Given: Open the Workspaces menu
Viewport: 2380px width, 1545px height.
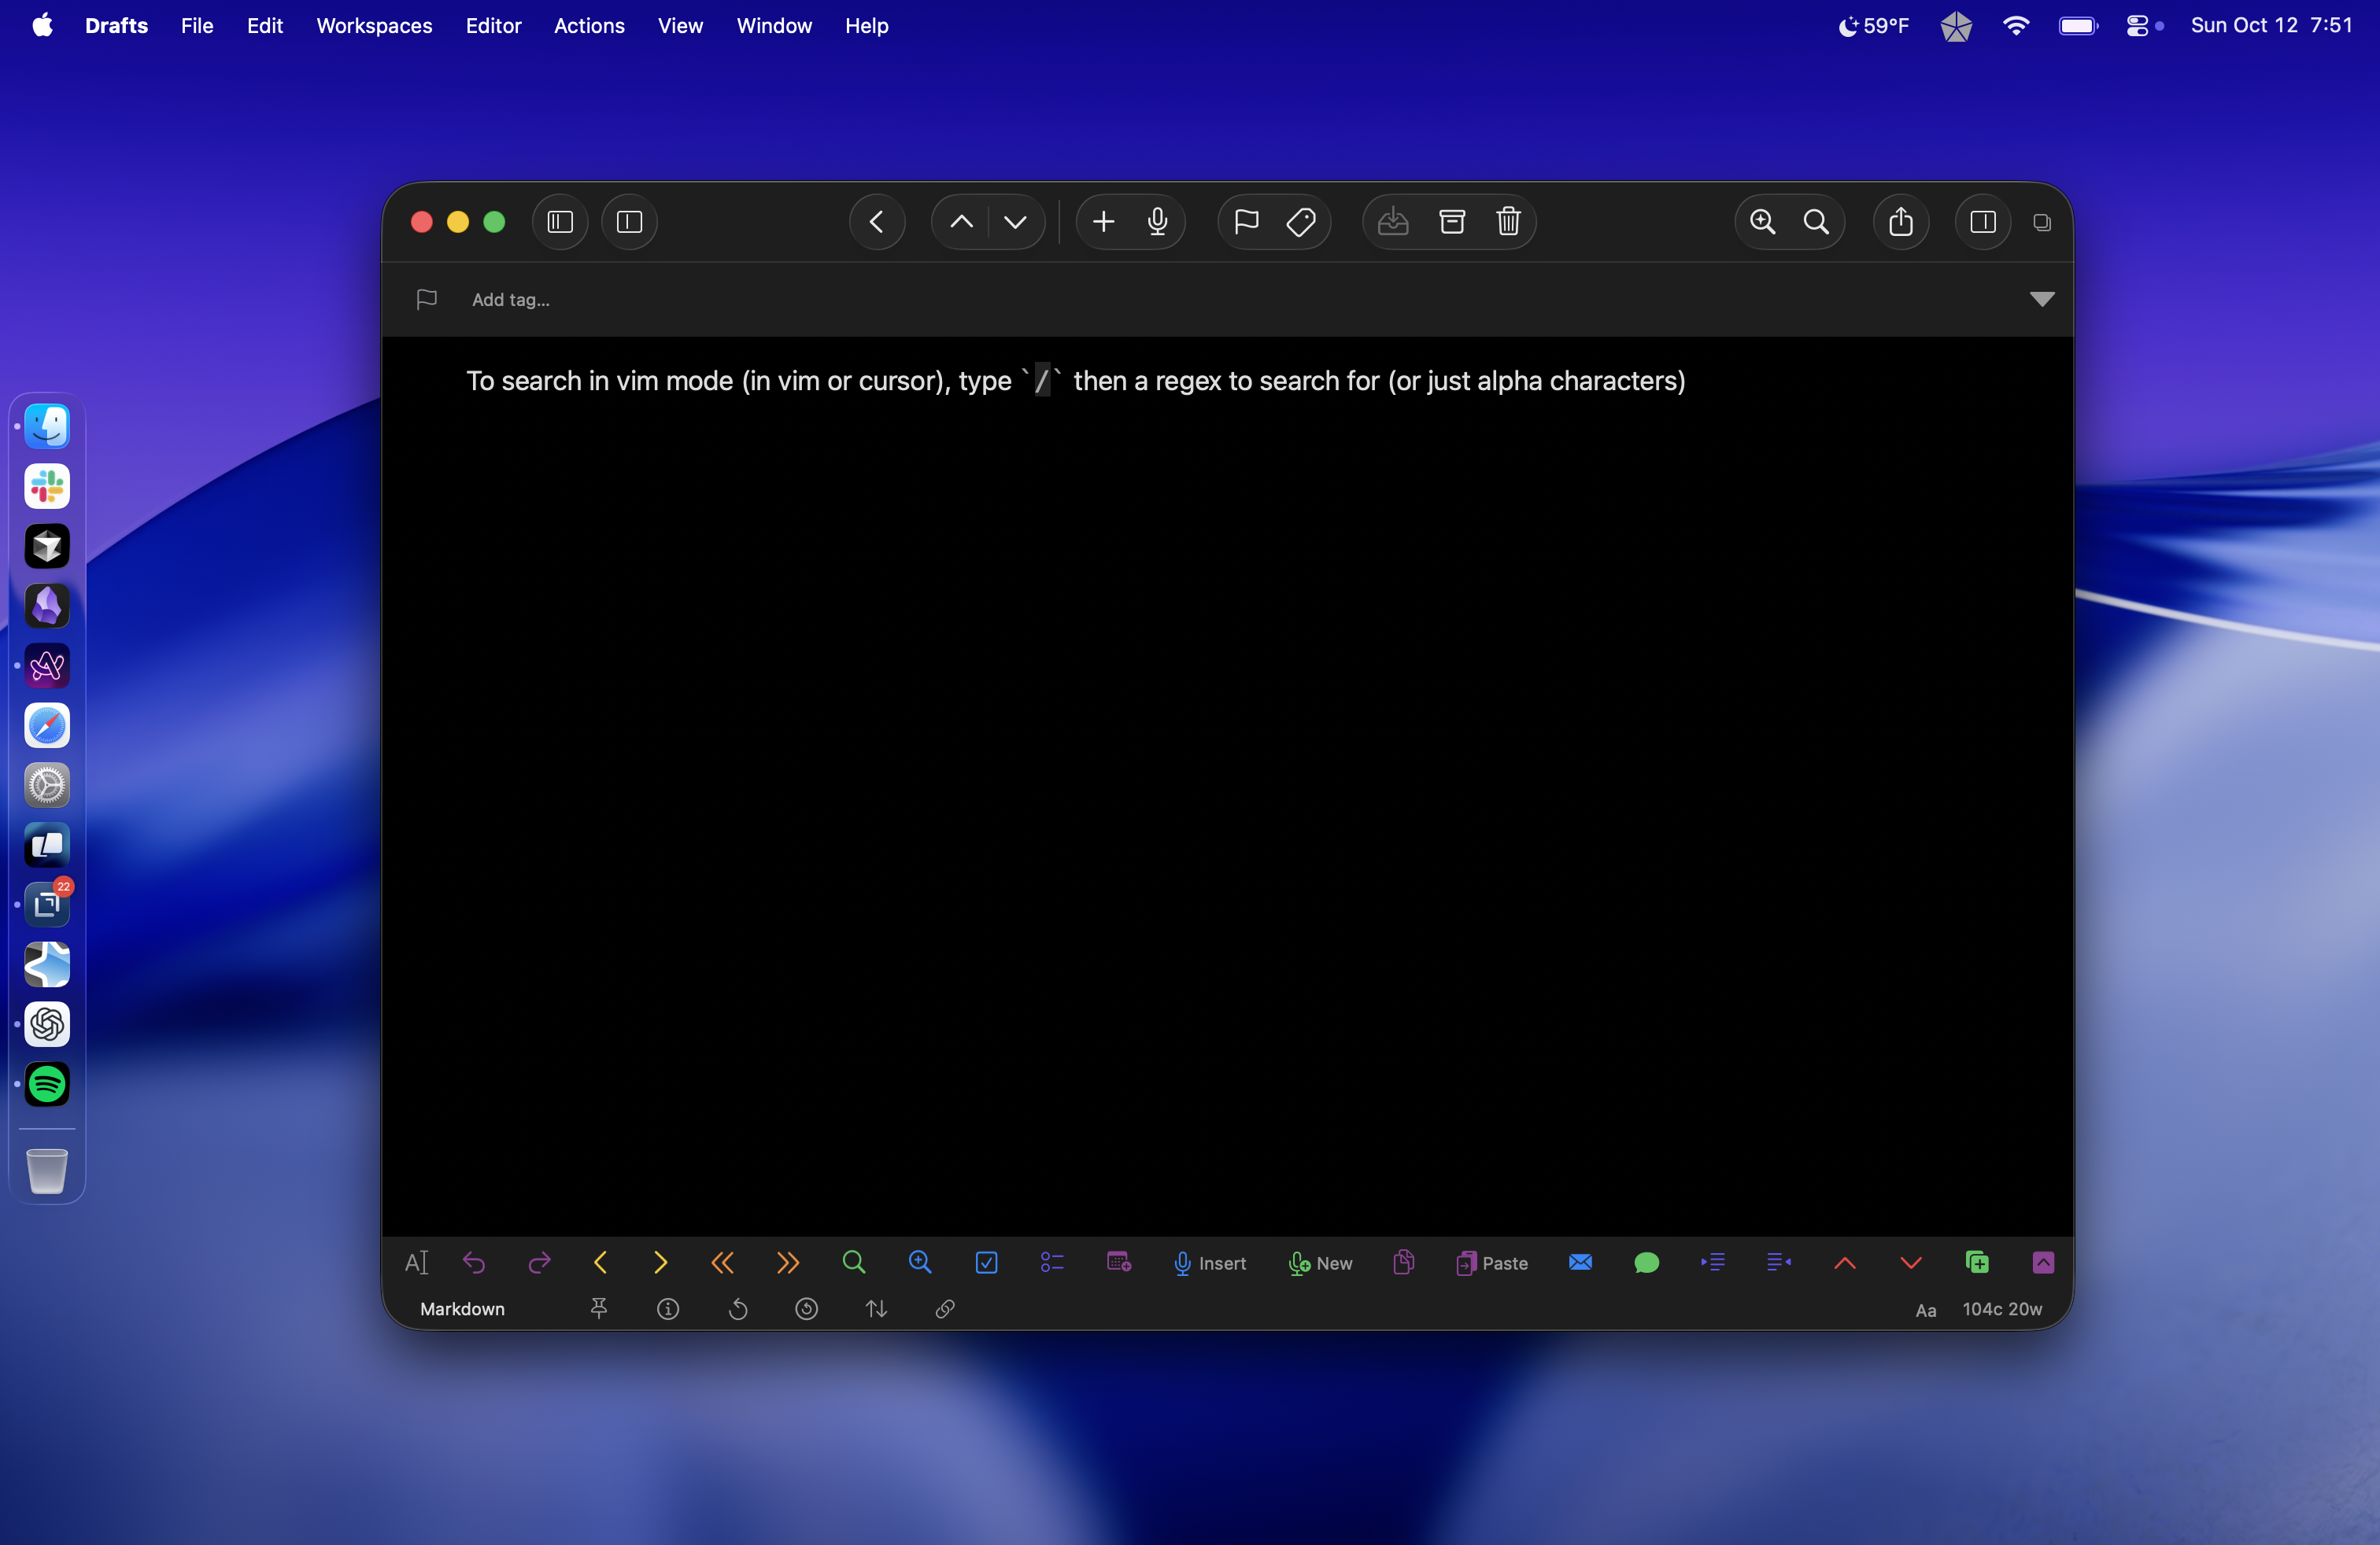Looking at the screenshot, I should [x=374, y=26].
